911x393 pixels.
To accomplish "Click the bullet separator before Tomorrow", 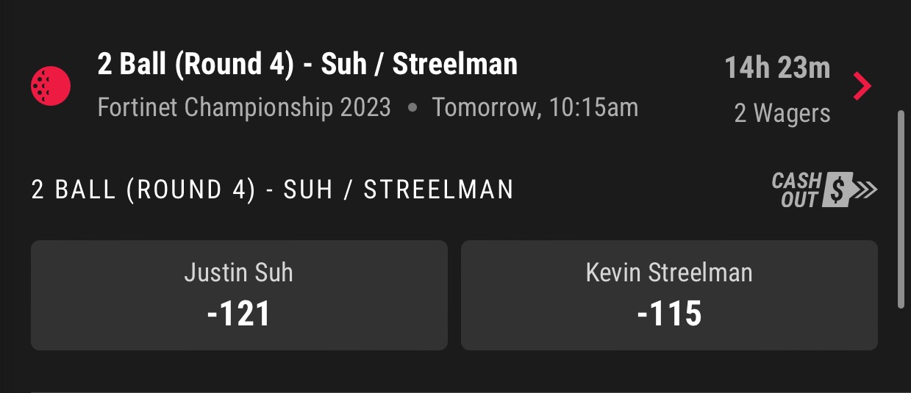I will click(x=412, y=109).
